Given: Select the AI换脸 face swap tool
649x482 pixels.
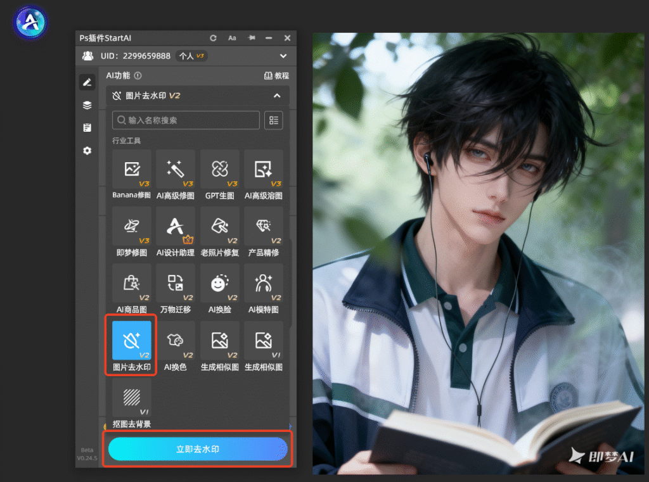Looking at the screenshot, I should point(220,289).
